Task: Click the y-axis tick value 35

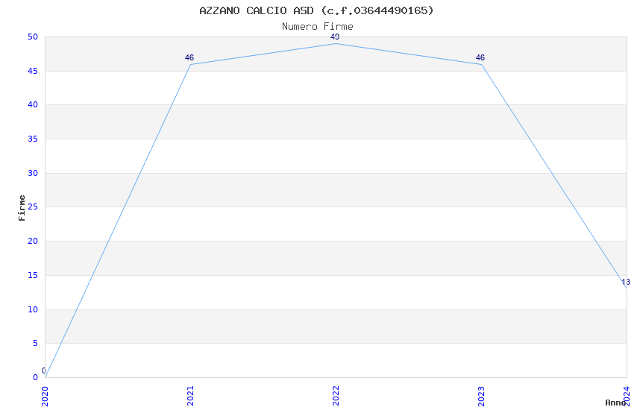Action: [x=33, y=139]
